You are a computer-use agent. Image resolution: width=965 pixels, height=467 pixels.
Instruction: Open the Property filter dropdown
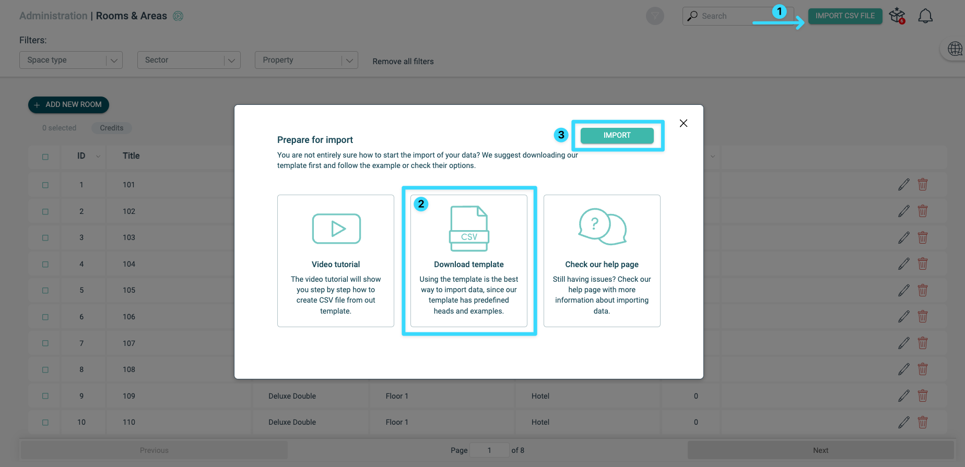coord(307,60)
